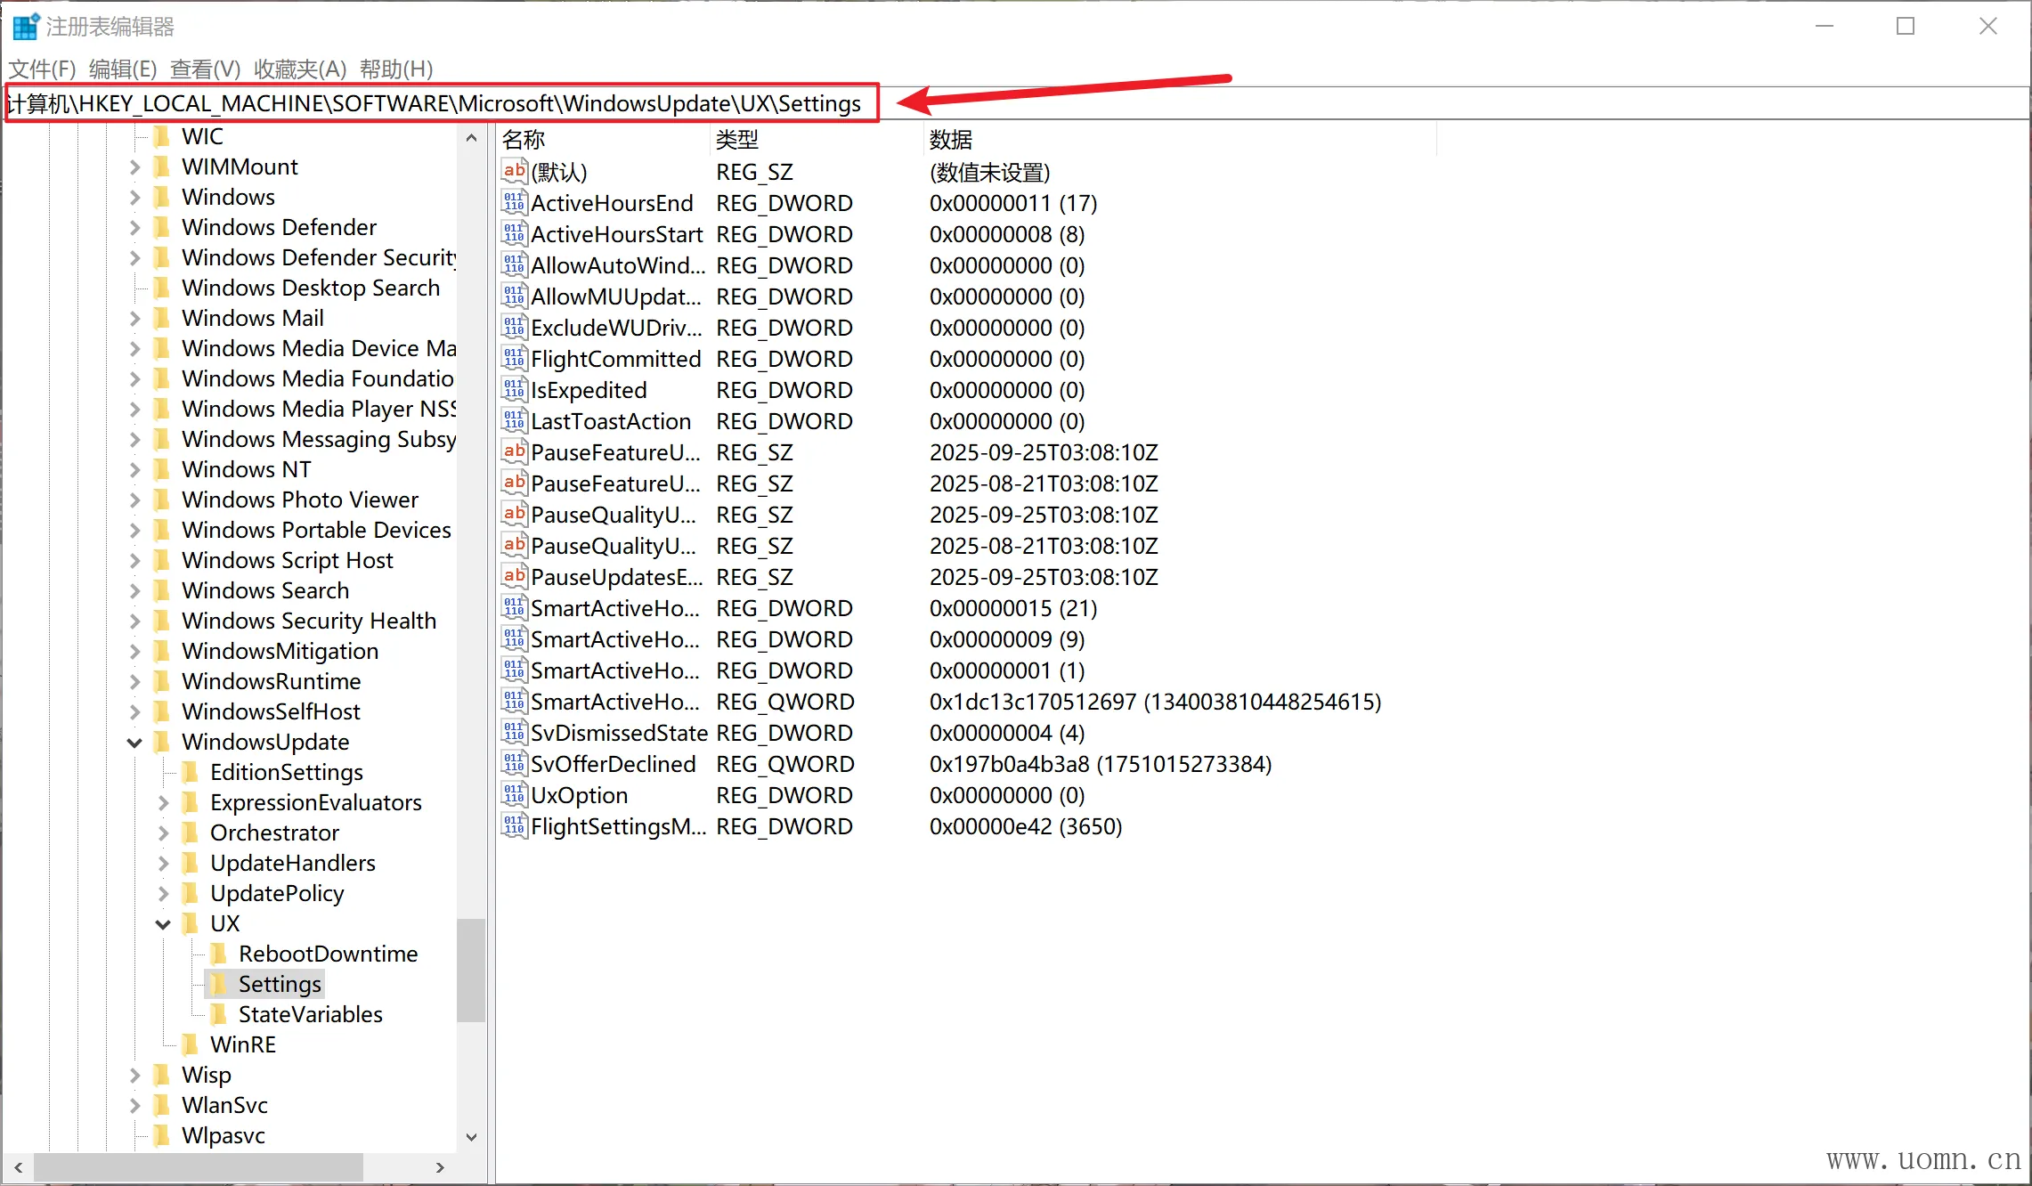The width and height of the screenshot is (2032, 1186).
Task: Click the ActiveHoursEnd DWORD value icon
Action: point(514,203)
